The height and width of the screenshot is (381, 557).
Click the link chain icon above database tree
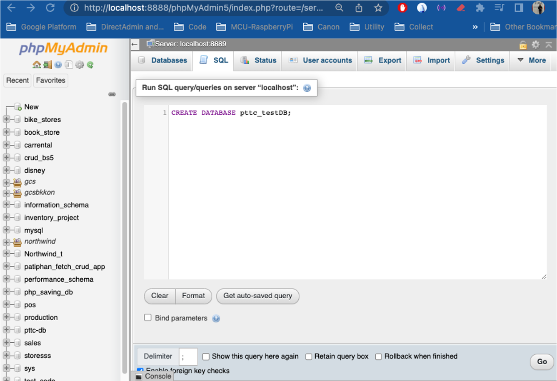pos(112,94)
